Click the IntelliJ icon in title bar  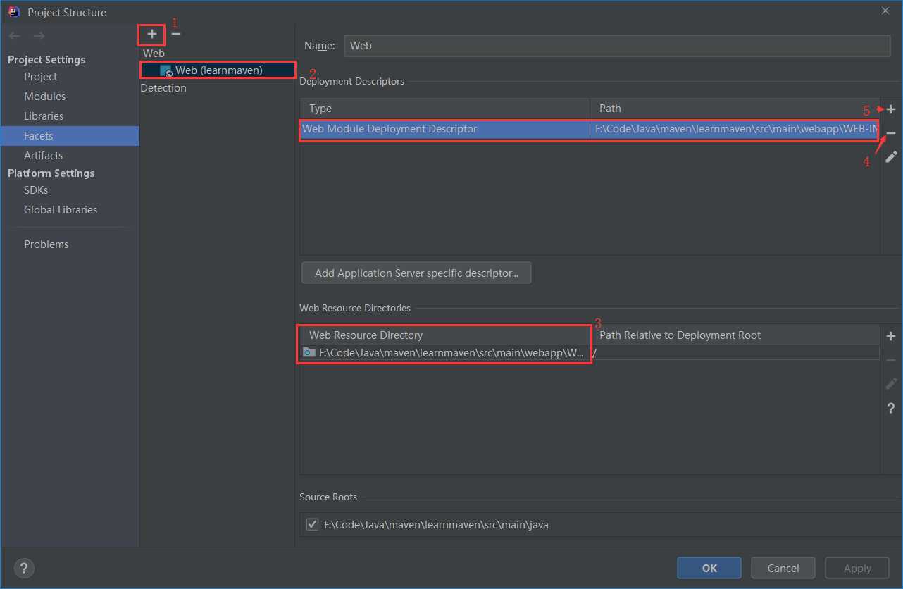pyautogui.click(x=13, y=12)
